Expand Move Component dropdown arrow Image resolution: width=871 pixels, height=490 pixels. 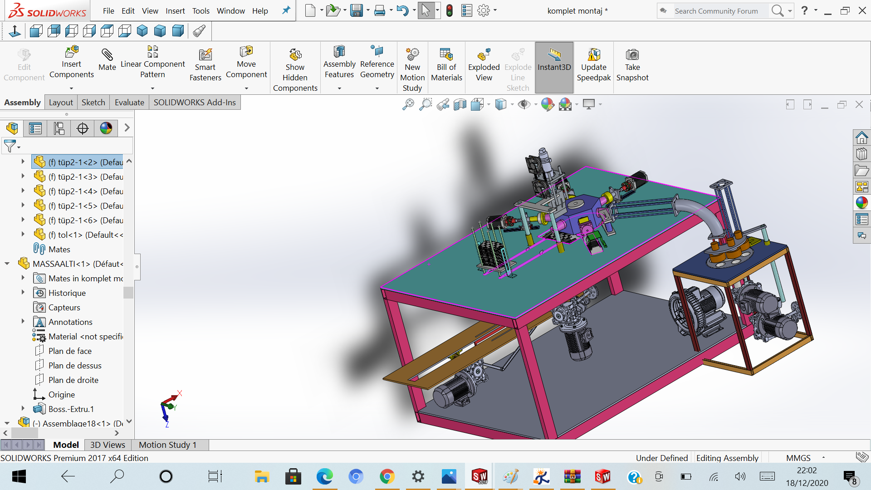(x=246, y=88)
